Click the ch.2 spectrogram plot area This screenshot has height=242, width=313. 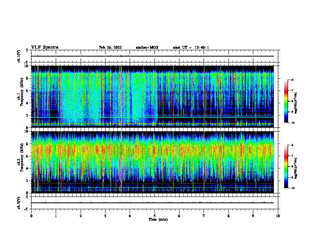[153, 162]
